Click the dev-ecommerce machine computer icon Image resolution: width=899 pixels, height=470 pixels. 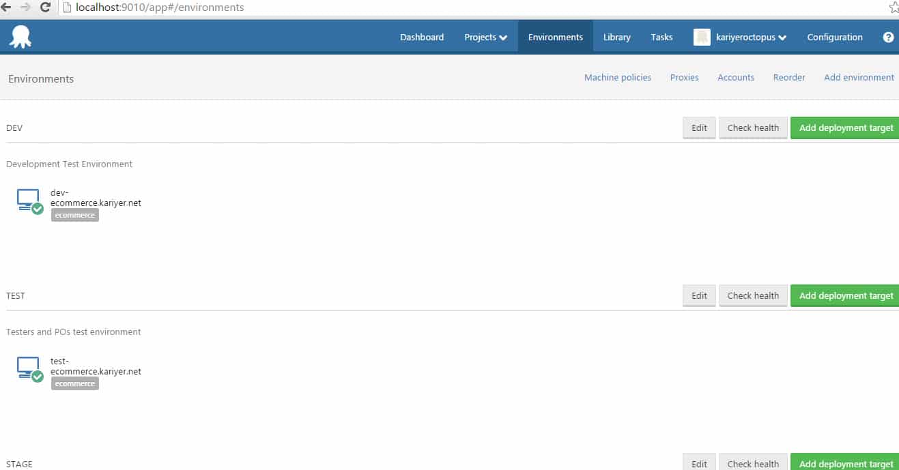[29, 199]
